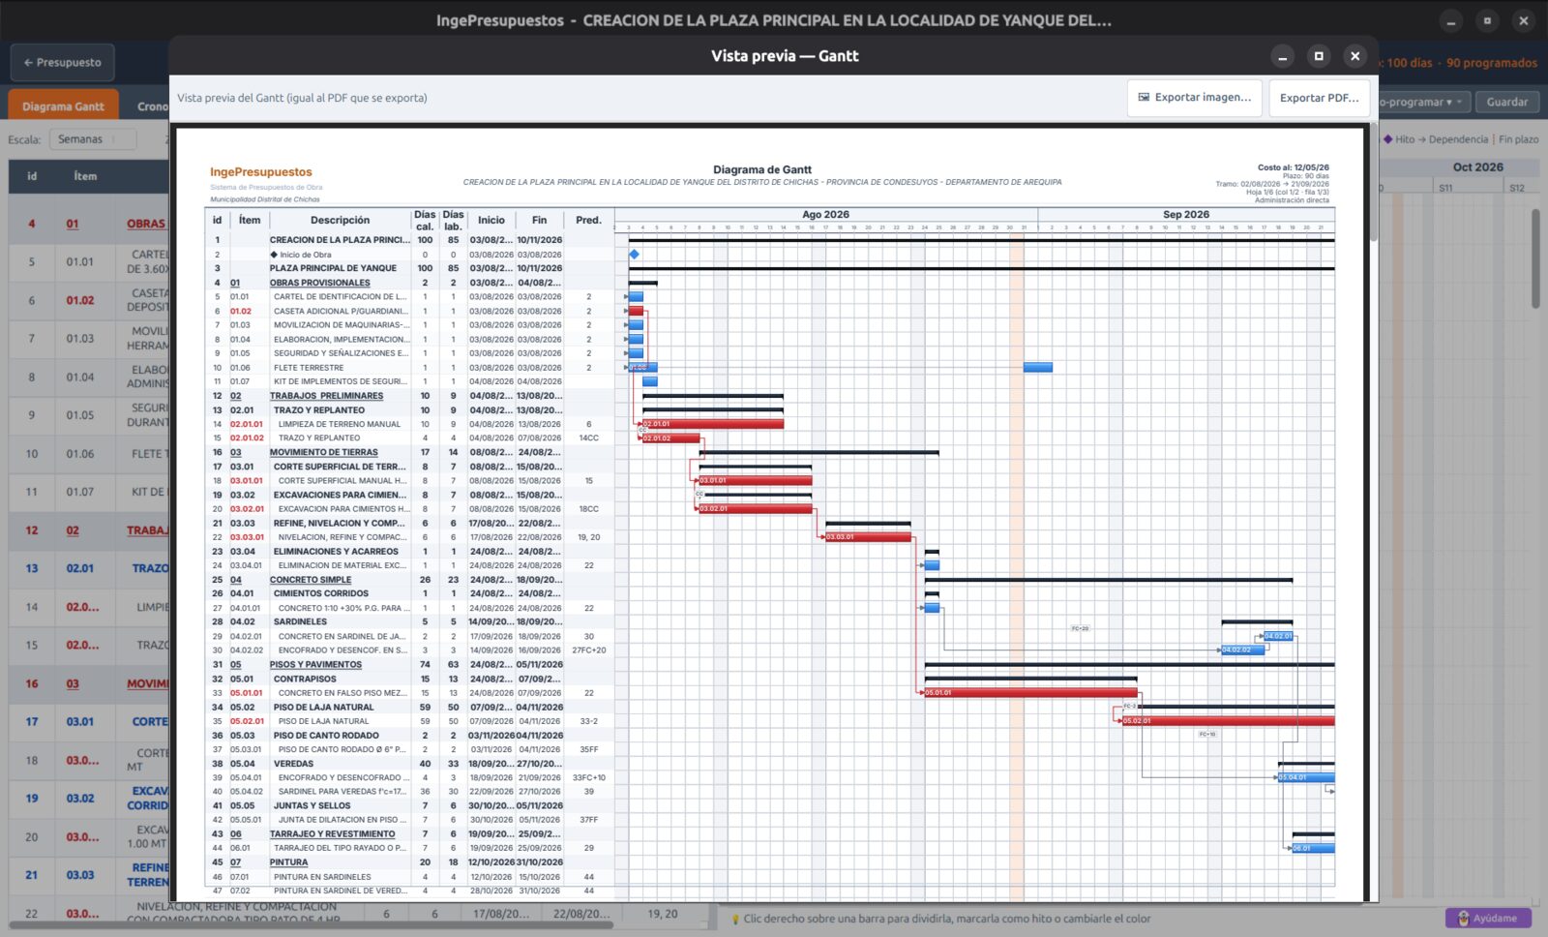
Task: Click the IngePresupuestos logo text in preview
Action: (261, 172)
